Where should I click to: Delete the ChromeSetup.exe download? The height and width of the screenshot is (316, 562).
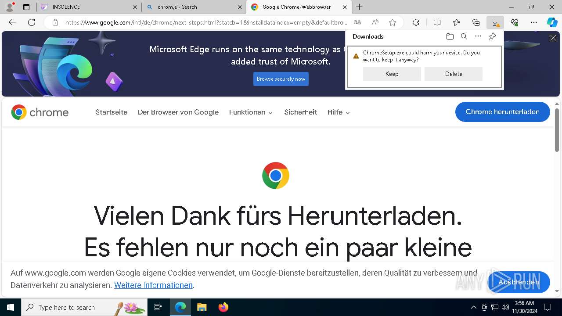[454, 74]
